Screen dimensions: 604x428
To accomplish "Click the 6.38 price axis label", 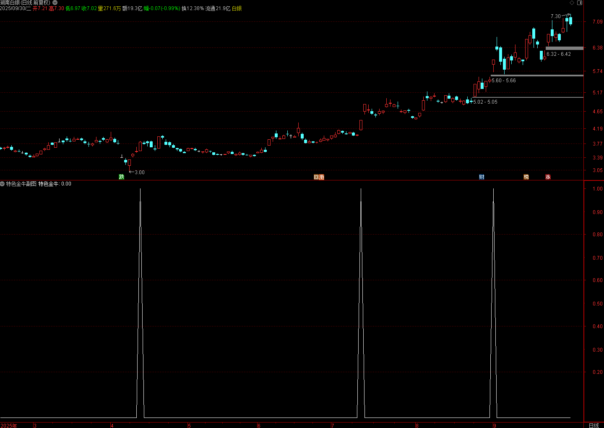I will 598,48.
